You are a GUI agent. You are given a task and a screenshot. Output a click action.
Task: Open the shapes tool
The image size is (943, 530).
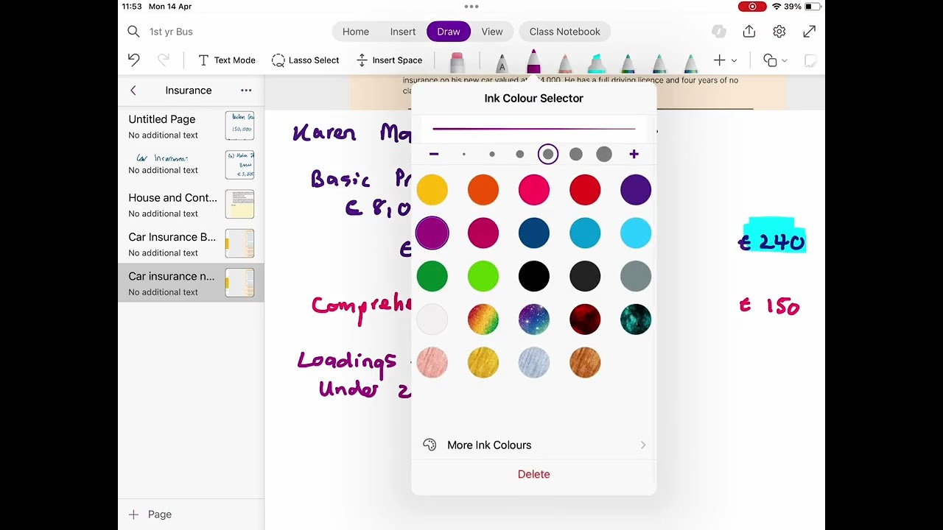click(770, 60)
